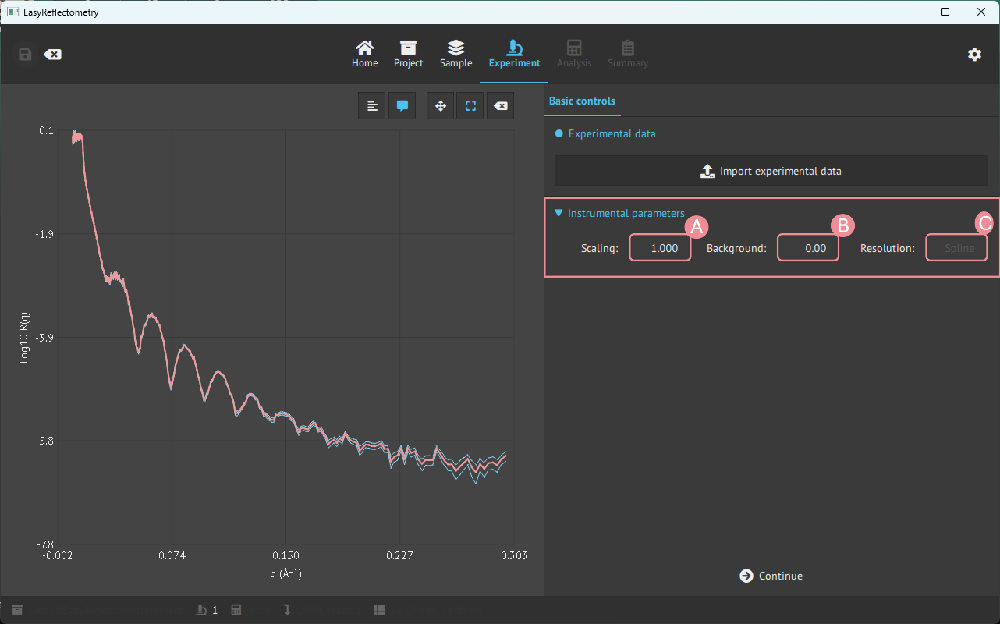Open the Spline resolution selector
The height and width of the screenshot is (624, 1000).
(x=956, y=247)
